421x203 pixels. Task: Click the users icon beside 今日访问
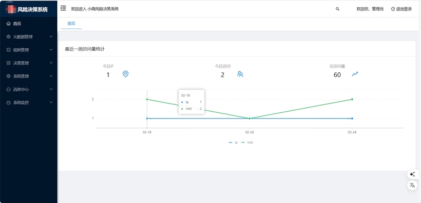pyautogui.click(x=240, y=74)
